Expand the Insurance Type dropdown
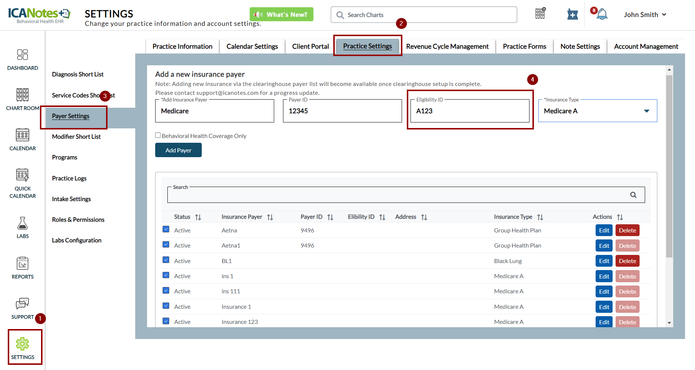695x370 pixels. pos(646,111)
